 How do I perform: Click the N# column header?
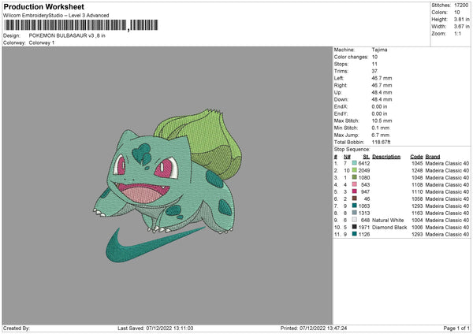tap(347, 157)
